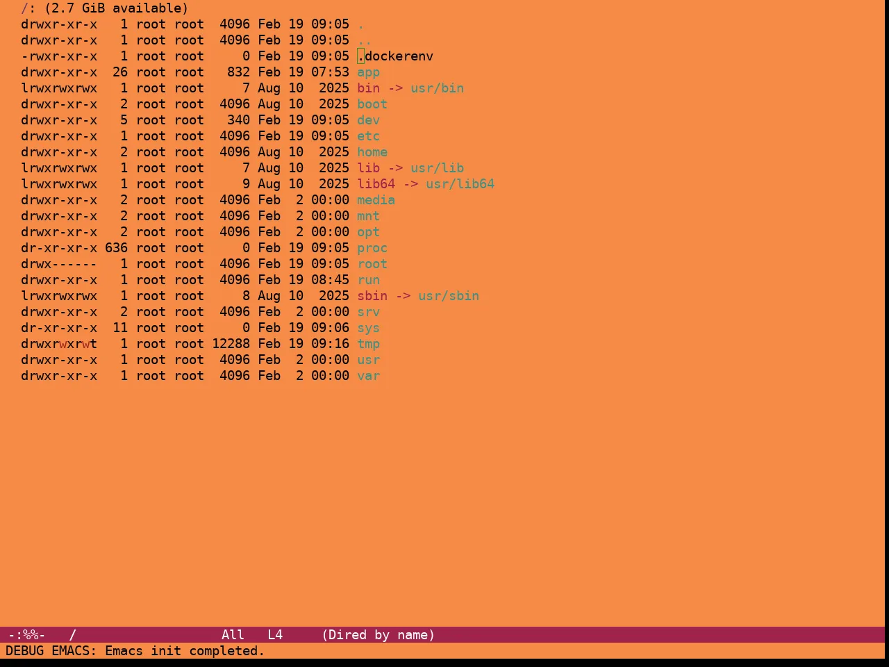The image size is (889, 667).
Task: Click the drwxrwxrwt permissions of tmp
Action: [59, 344]
